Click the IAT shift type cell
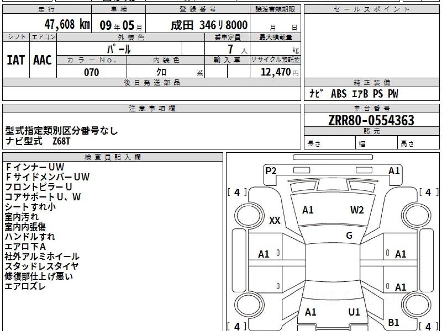The height and width of the screenshot is (331, 442). tap(16, 60)
